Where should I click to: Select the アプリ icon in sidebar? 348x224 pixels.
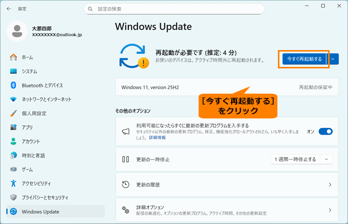(13, 127)
